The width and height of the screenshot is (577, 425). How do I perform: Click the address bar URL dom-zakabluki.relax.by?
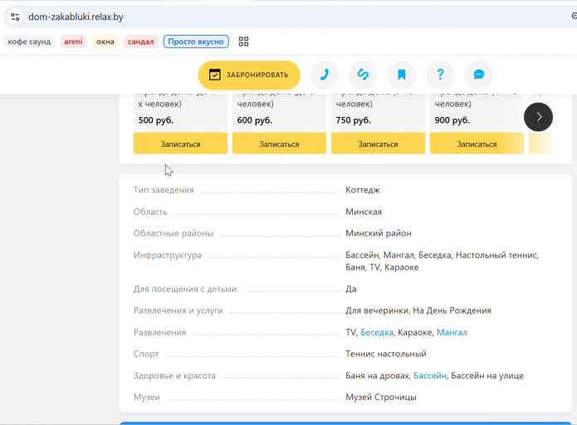tap(76, 17)
